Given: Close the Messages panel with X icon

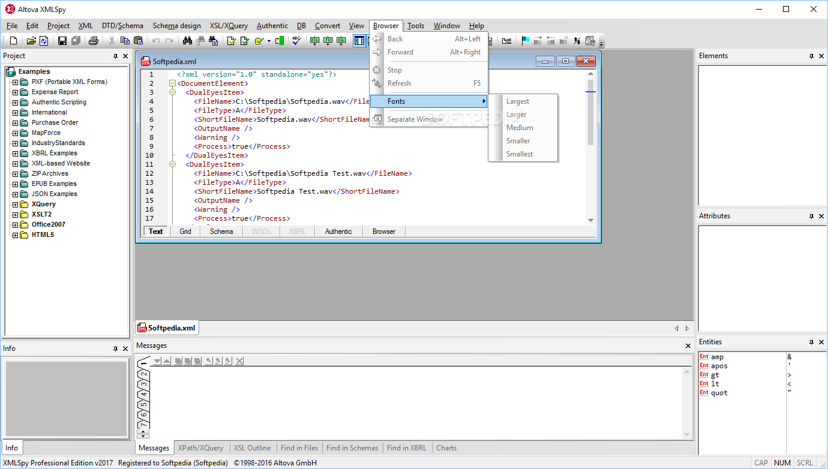Looking at the screenshot, I should click(x=688, y=345).
